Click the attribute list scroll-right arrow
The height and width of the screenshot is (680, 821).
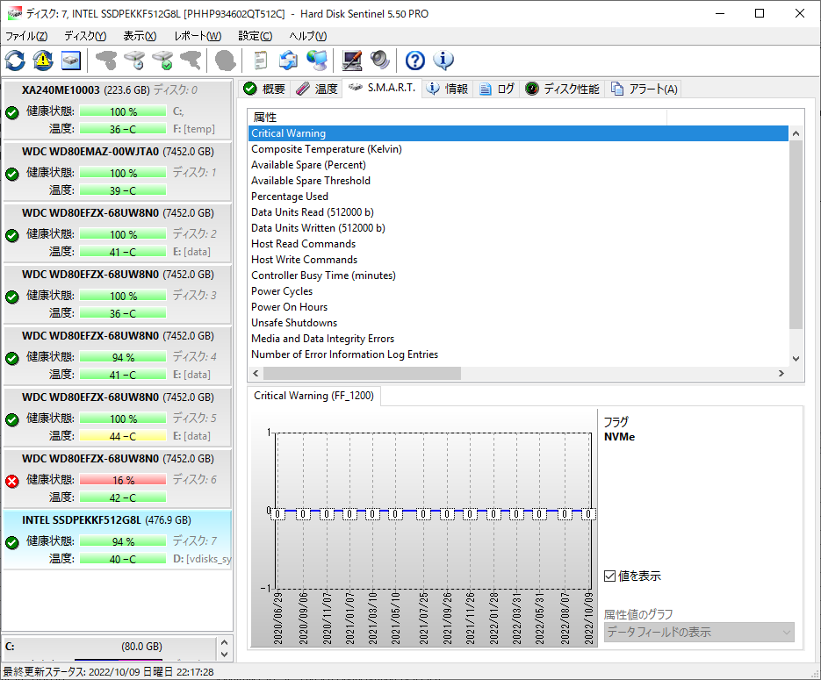pos(781,373)
